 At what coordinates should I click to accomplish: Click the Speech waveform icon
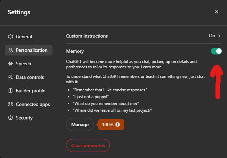11,64
